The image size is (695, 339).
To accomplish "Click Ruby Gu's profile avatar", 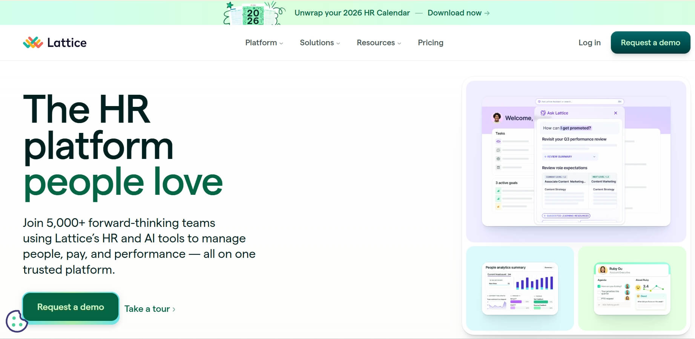I will tap(603, 270).
